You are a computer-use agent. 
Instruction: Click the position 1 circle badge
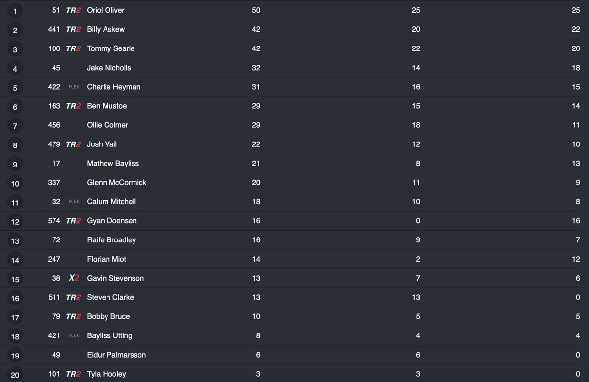point(15,11)
